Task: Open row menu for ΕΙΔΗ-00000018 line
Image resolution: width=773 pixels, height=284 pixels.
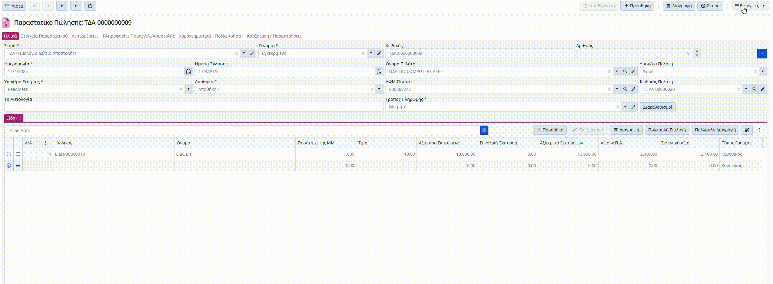Action: 18,154
